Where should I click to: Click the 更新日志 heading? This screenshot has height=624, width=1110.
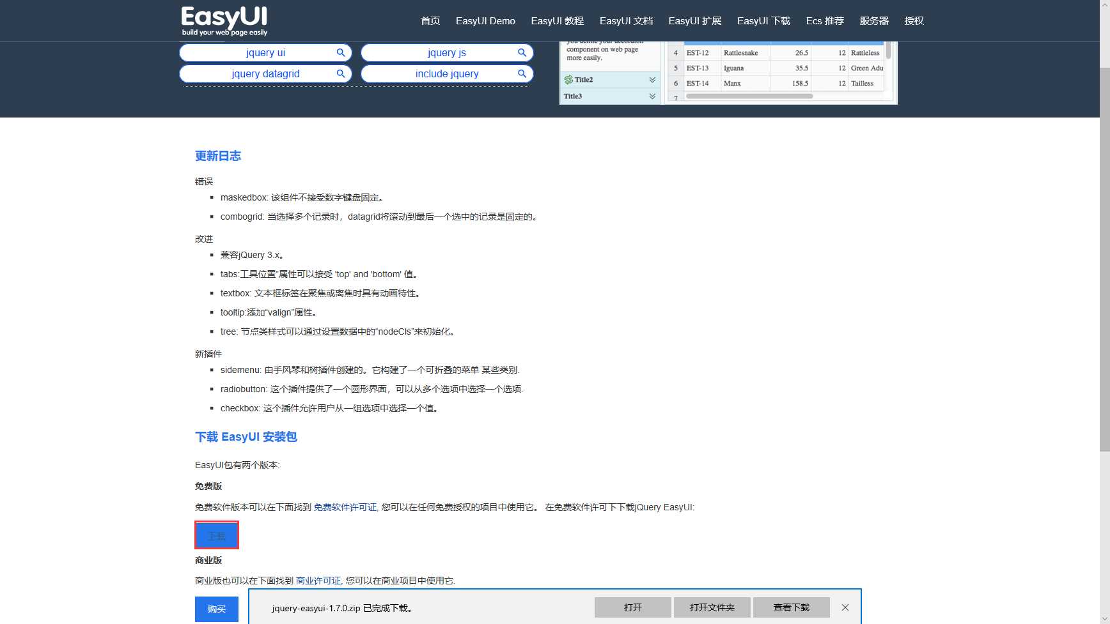(218, 156)
